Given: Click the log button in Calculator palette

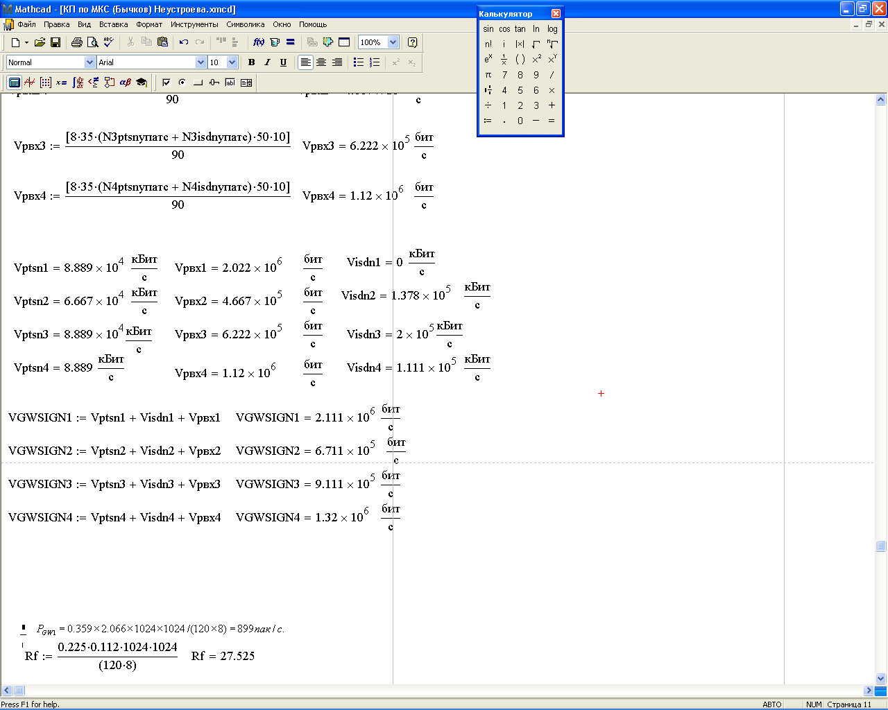Looking at the screenshot, I should click(552, 29).
